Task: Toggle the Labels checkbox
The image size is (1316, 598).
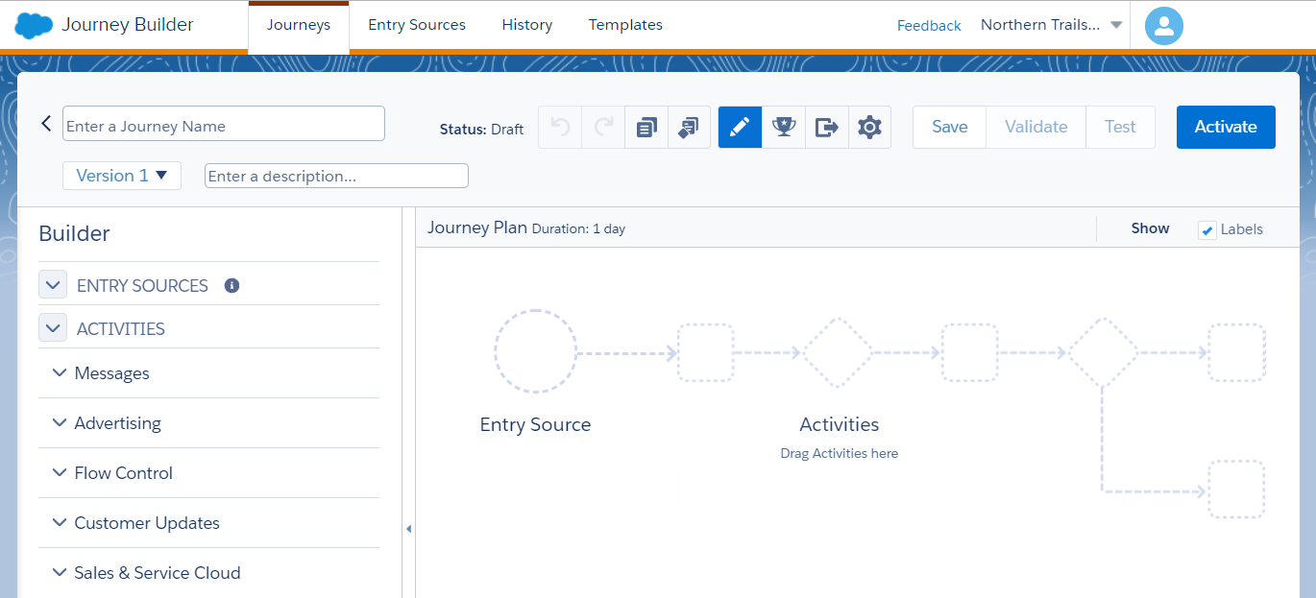Action: pyautogui.click(x=1207, y=230)
